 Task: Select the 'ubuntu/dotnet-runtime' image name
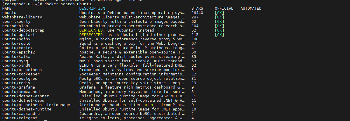point(27,109)
